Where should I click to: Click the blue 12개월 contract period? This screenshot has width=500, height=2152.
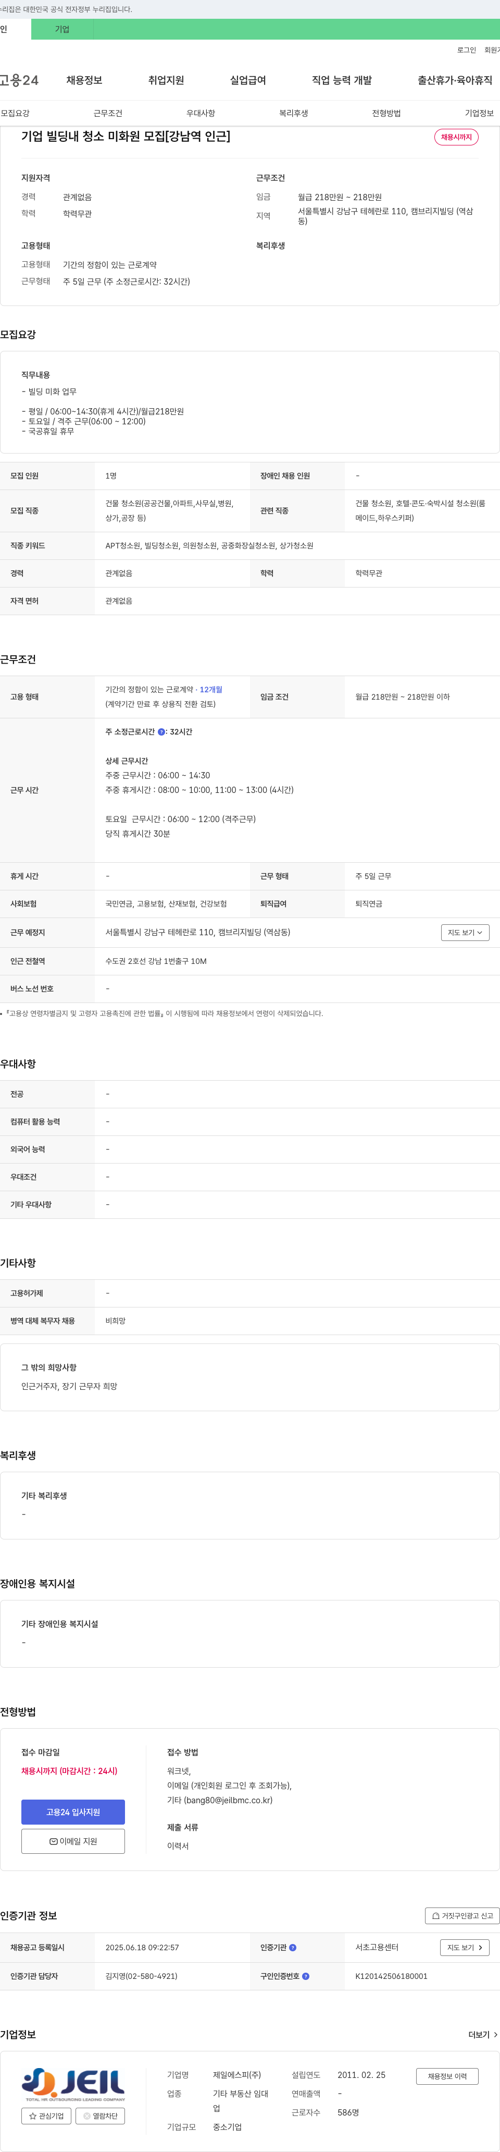[x=211, y=690]
